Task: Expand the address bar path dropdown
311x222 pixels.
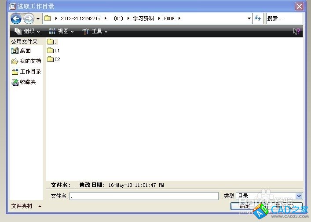Action: pyautogui.click(x=249, y=18)
